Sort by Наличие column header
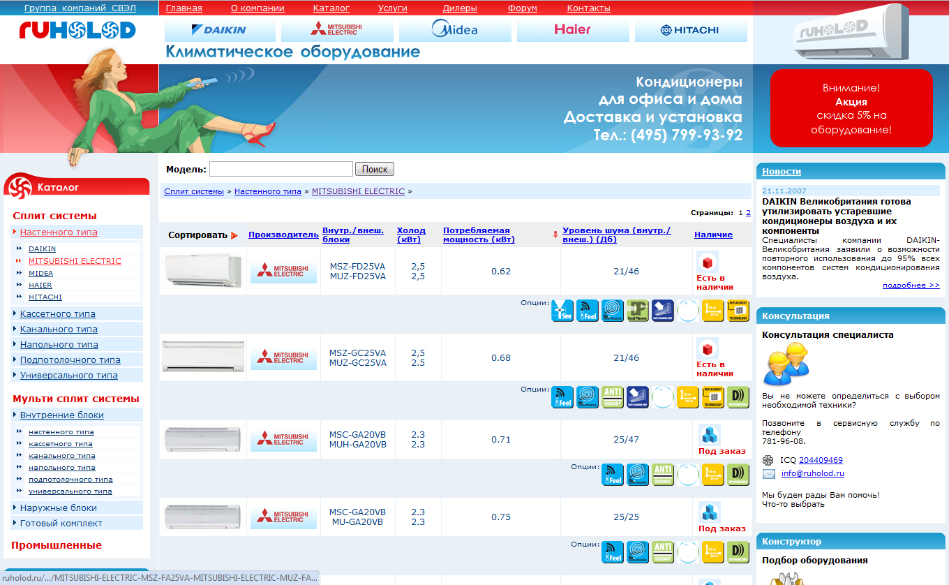 click(x=713, y=235)
